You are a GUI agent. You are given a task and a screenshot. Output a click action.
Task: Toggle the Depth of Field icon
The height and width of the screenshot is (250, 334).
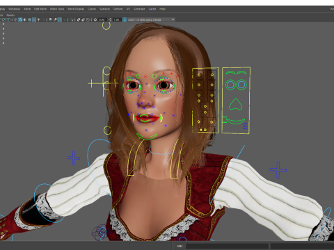click(x=64, y=19)
